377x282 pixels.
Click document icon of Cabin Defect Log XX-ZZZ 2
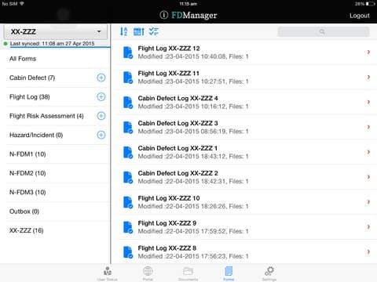pos(128,177)
